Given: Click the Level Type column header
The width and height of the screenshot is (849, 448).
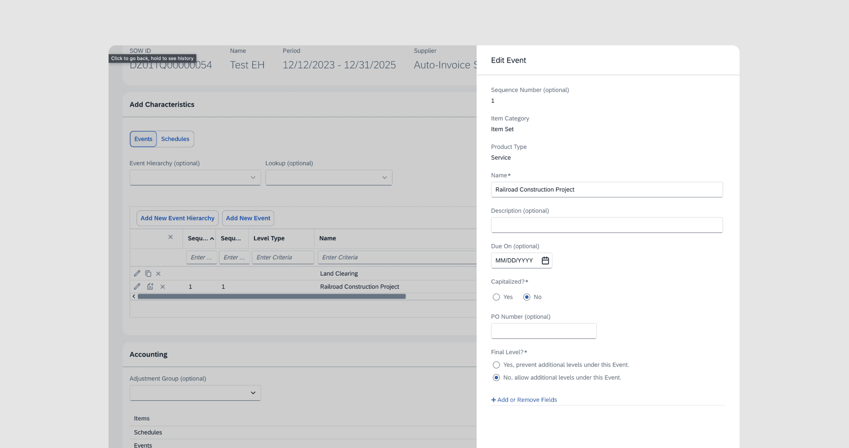Looking at the screenshot, I should tap(281, 239).
